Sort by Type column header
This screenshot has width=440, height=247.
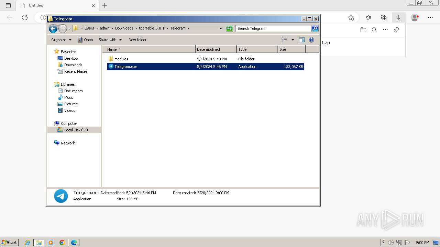(257, 49)
